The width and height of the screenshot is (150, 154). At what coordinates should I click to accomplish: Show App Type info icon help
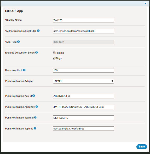[x=18, y=42]
